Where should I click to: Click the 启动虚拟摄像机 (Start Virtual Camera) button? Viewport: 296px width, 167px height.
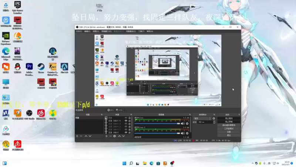pos(229,125)
